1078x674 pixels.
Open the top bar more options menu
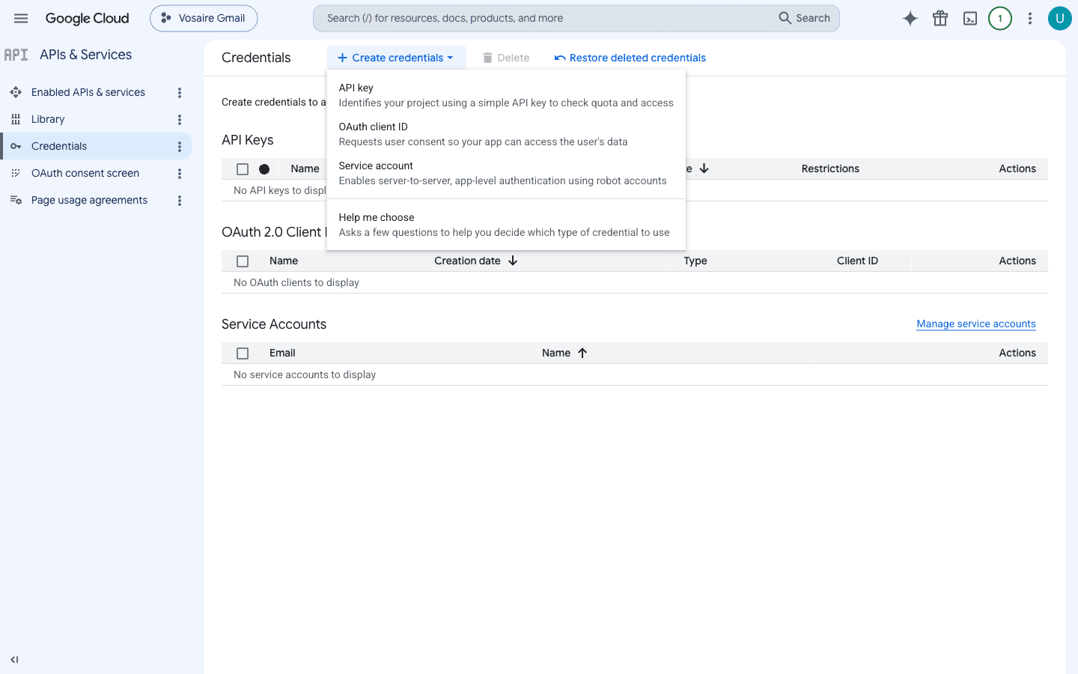pyautogui.click(x=1030, y=19)
